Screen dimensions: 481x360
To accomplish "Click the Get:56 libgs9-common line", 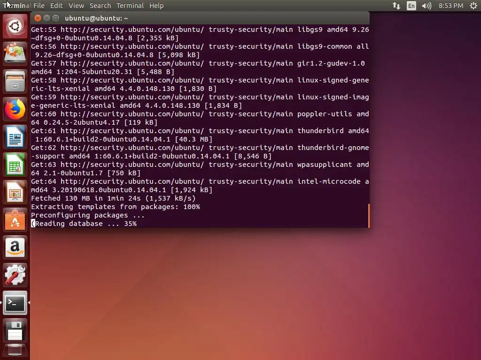I will point(200,51).
